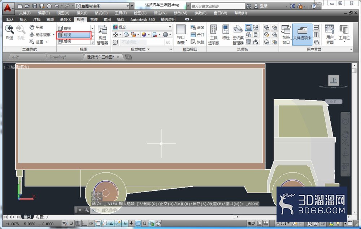This screenshot has width=361, height=229.
Task: Expand the 视觉样式 panel title arrow
Action: pos(148,49)
